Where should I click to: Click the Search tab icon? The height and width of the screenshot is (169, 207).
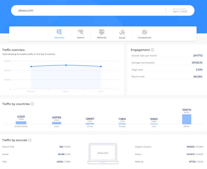coord(80,32)
